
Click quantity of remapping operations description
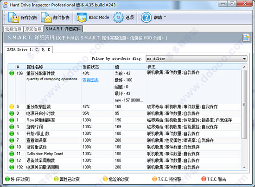click(52, 79)
